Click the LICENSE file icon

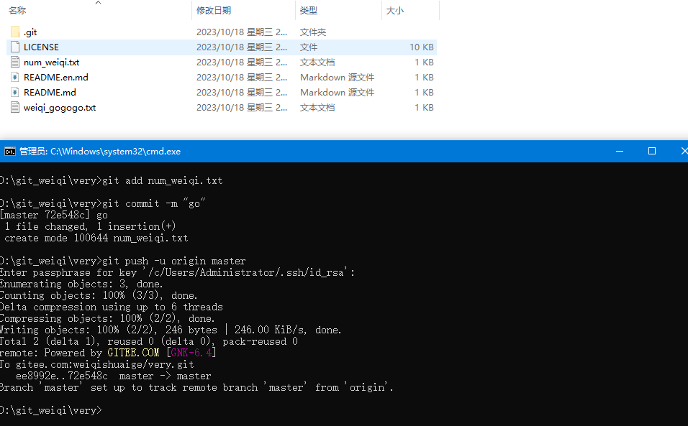click(x=15, y=47)
